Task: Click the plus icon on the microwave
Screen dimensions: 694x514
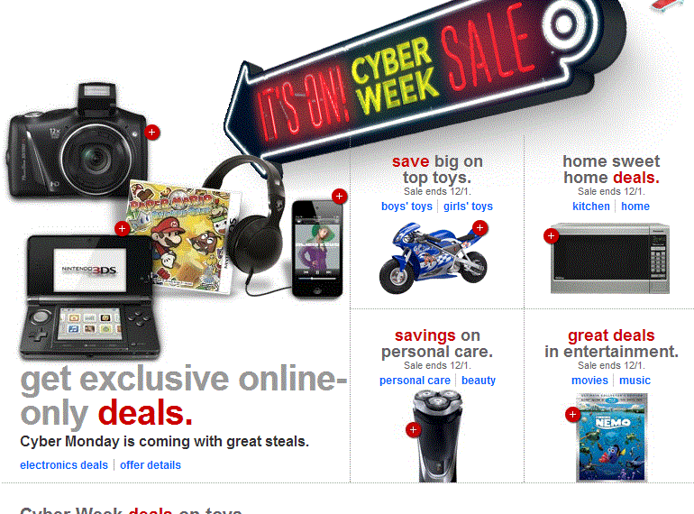Action: (551, 236)
